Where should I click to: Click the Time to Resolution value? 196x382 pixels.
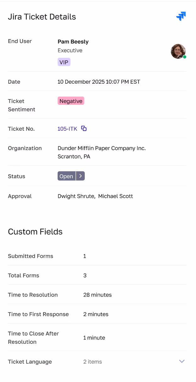(97, 295)
